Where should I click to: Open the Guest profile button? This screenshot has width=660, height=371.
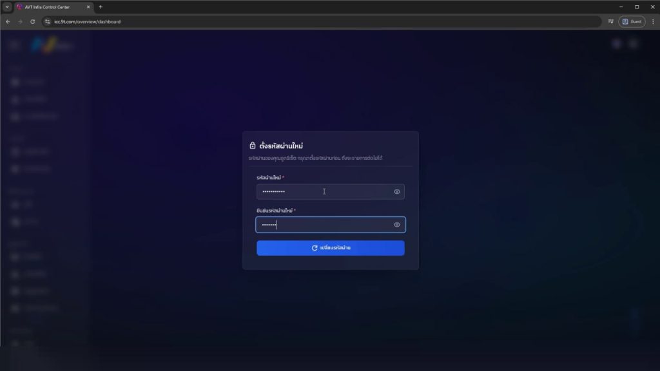[632, 21]
